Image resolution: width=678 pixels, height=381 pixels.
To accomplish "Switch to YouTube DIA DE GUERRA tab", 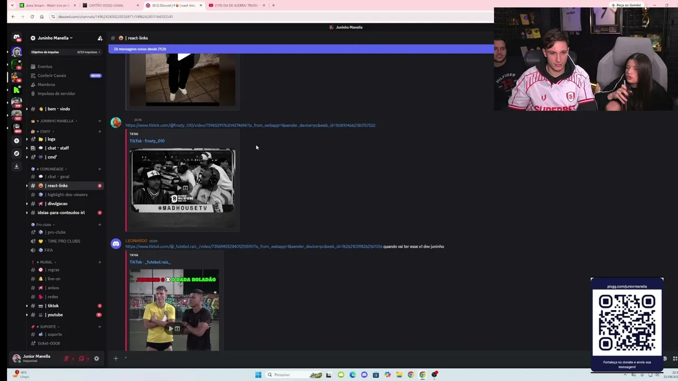I will click(x=236, y=5).
